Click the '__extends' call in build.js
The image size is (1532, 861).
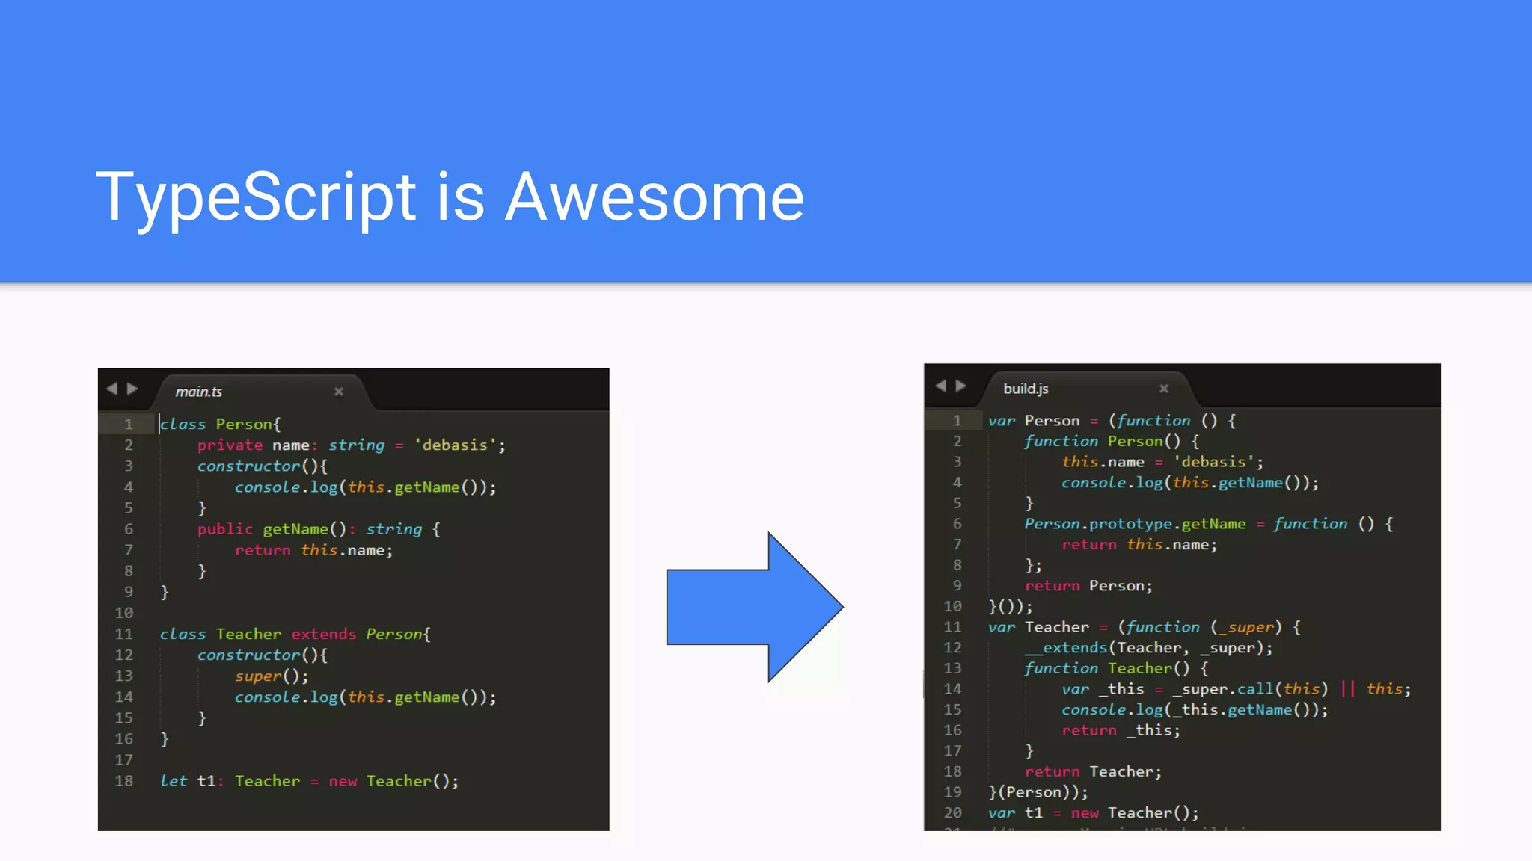1066,648
